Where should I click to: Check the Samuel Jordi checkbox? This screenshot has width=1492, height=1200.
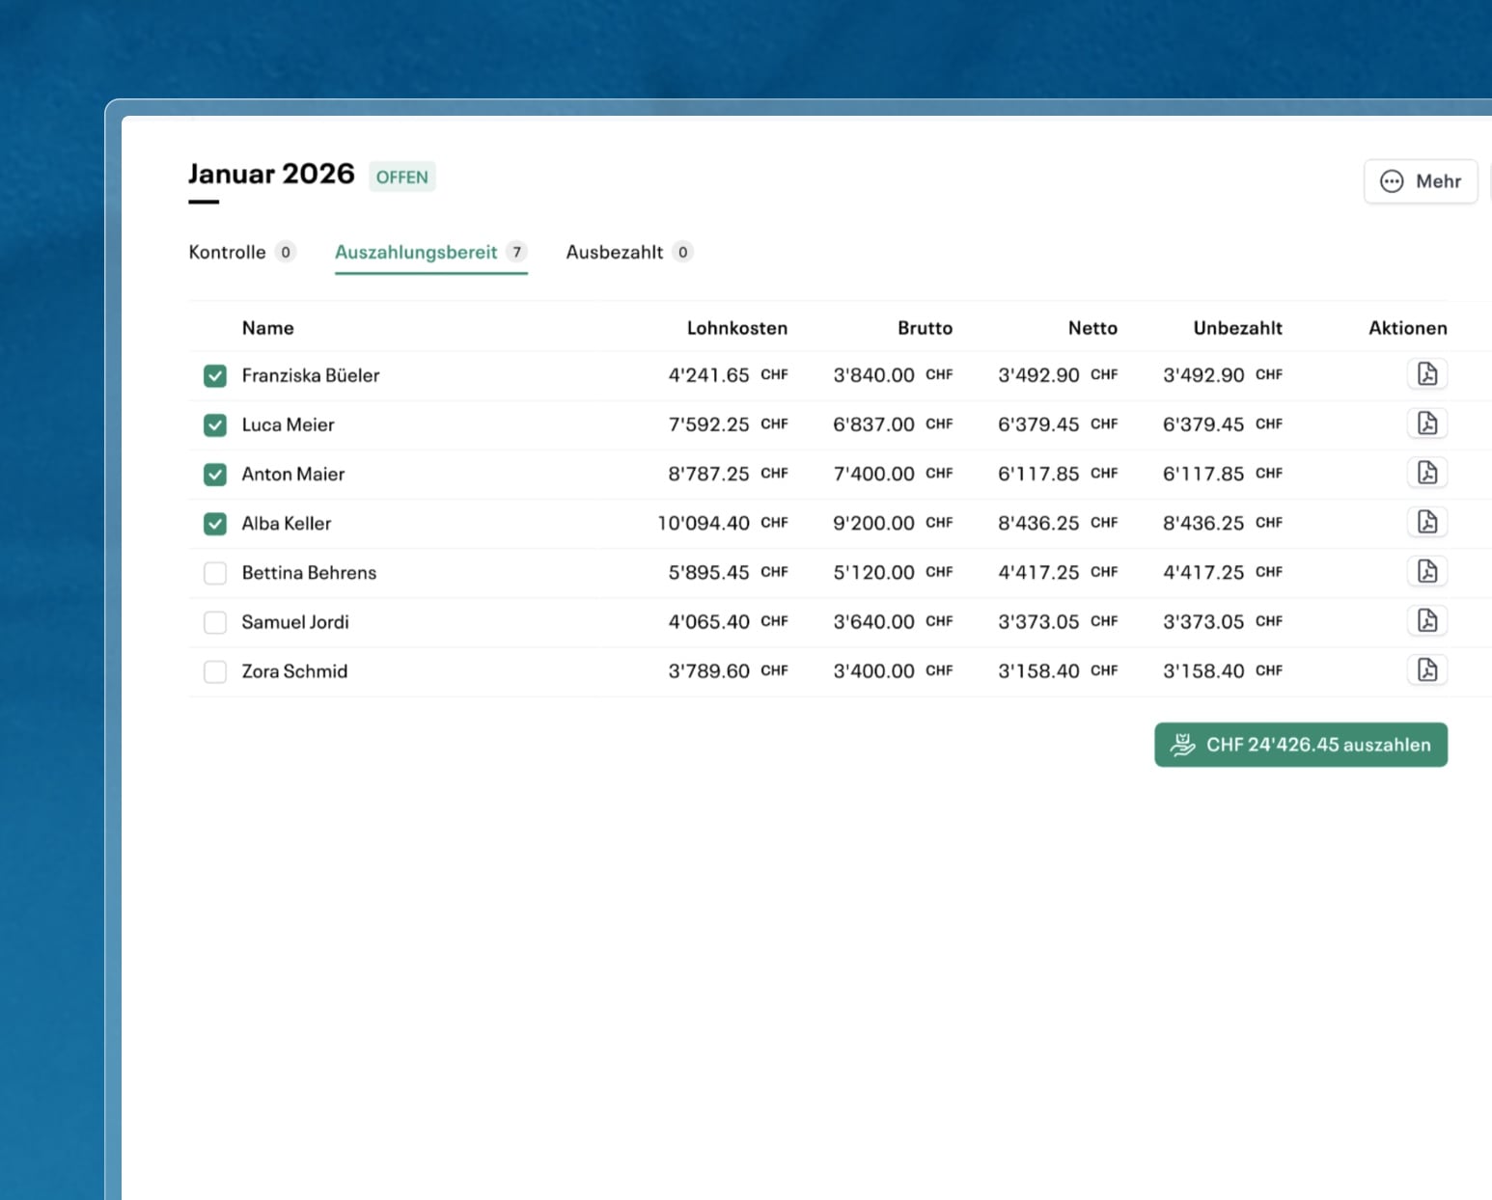click(215, 622)
